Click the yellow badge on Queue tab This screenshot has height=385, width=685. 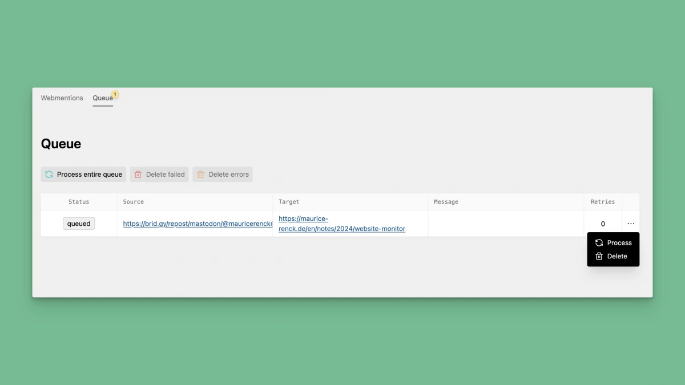pos(115,94)
